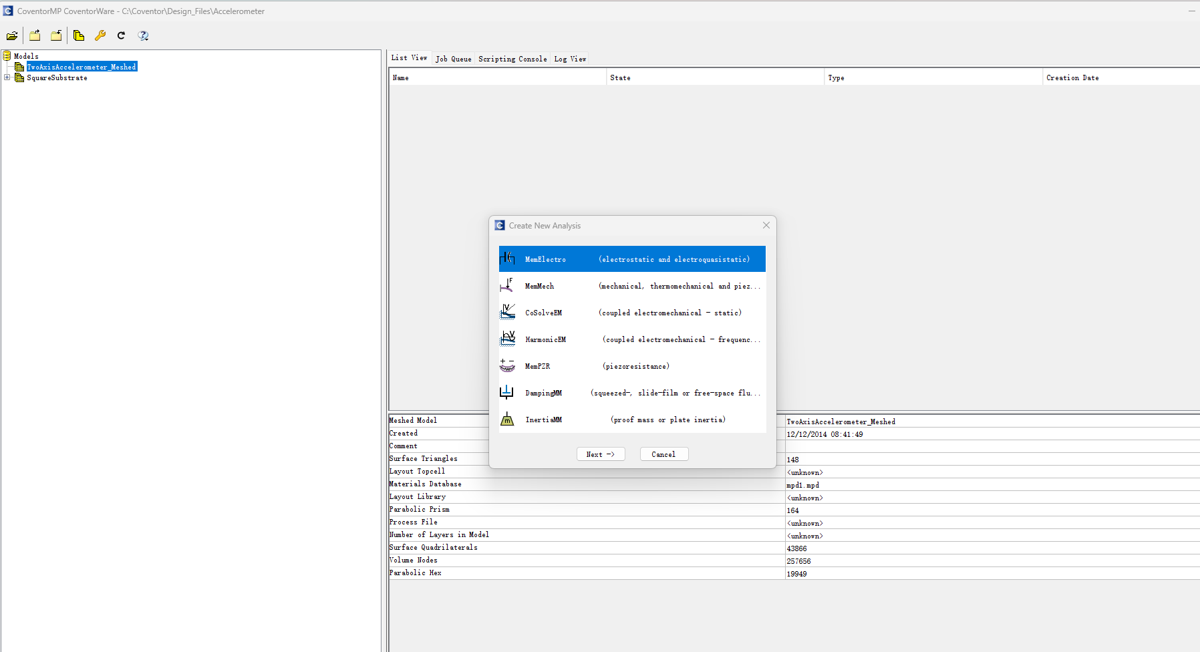Viewport: 1200px width, 652px height.
Task: Click the Layout Topcell property label
Action: point(418,471)
